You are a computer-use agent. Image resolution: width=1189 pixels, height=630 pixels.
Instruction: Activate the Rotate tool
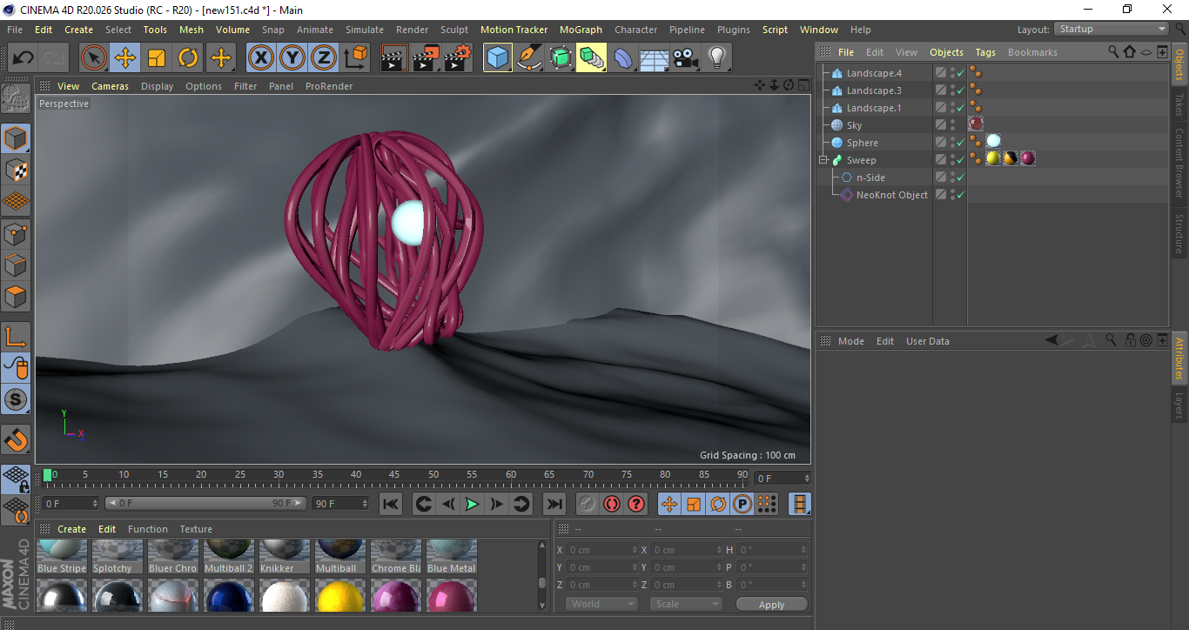pos(188,58)
